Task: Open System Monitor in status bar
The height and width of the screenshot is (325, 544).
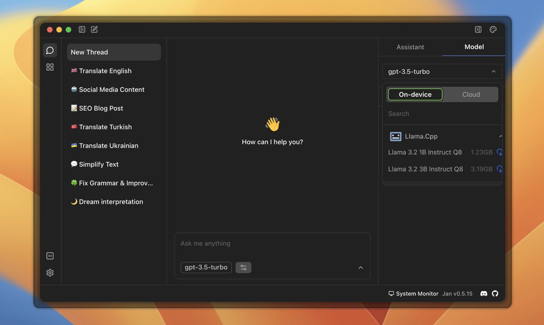Action: pos(413,294)
